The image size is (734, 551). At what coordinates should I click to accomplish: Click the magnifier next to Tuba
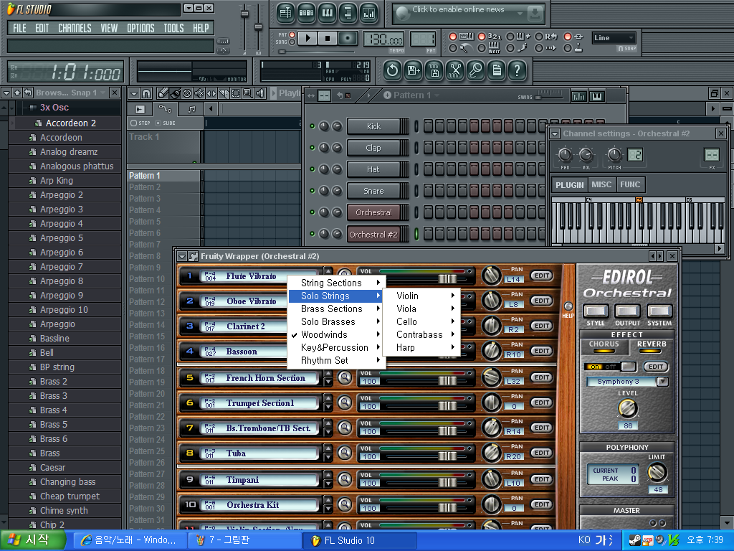pyautogui.click(x=345, y=453)
